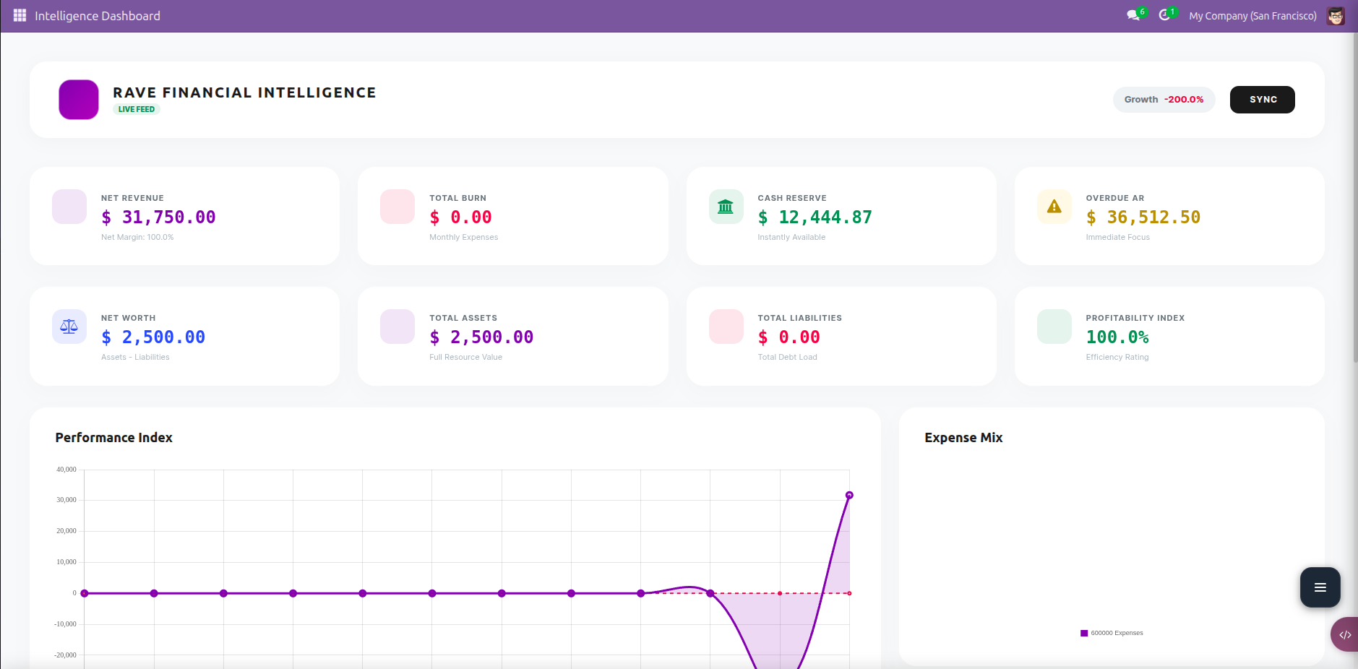Click the LIVE FEED badge
The height and width of the screenshot is (669, 1358).
point(136,110)
